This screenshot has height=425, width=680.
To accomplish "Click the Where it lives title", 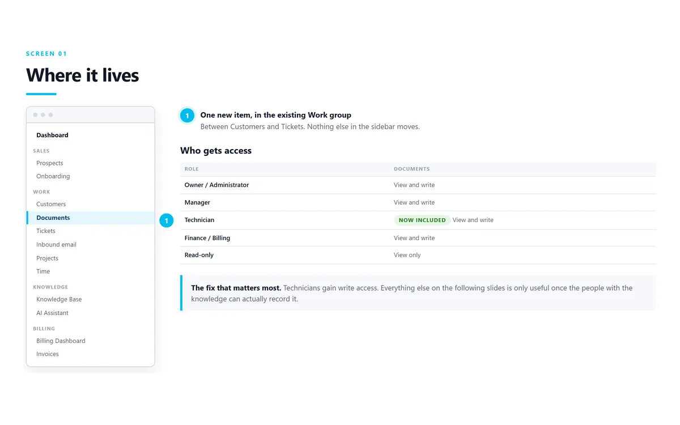I will [82, 75].
